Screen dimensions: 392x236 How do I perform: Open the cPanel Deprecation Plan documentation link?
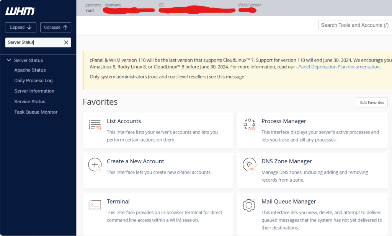[x=338, y=67]
